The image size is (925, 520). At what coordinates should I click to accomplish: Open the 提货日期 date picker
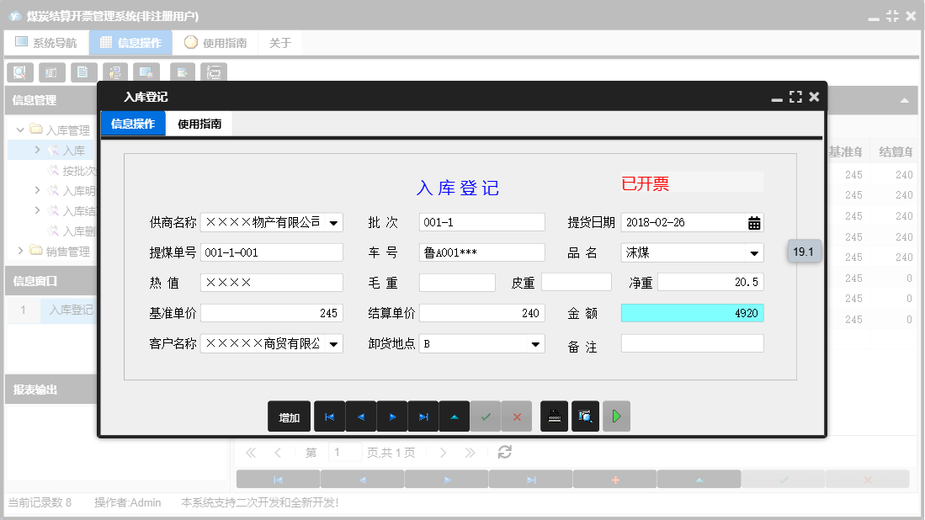point(754,222)
